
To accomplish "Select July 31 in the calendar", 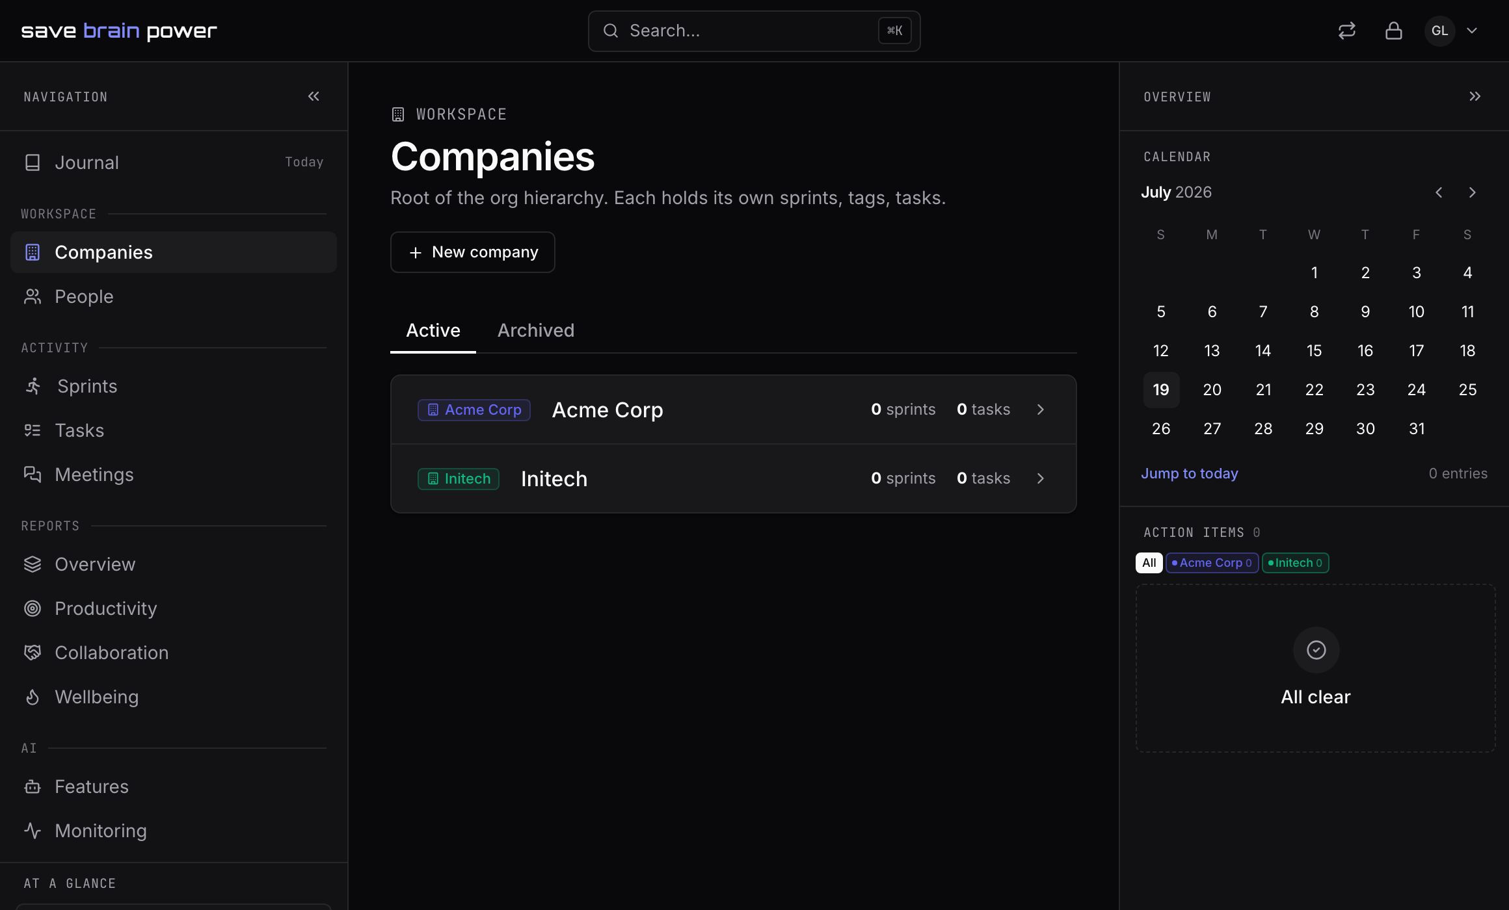I will click(x=1417, y=429).
